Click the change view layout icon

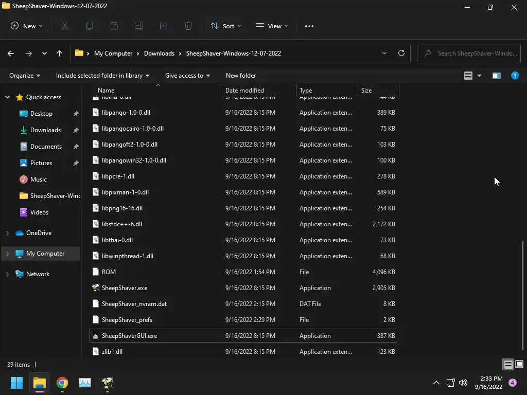tap(468, 76)
